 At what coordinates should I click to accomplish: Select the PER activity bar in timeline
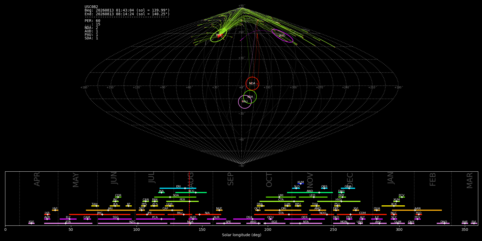pos(182,201)
